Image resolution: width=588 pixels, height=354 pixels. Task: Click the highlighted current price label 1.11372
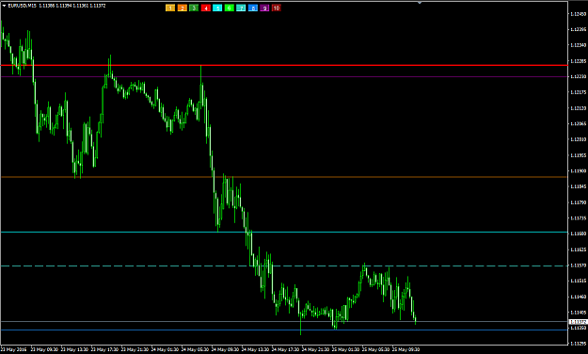(x=578, y=322)
